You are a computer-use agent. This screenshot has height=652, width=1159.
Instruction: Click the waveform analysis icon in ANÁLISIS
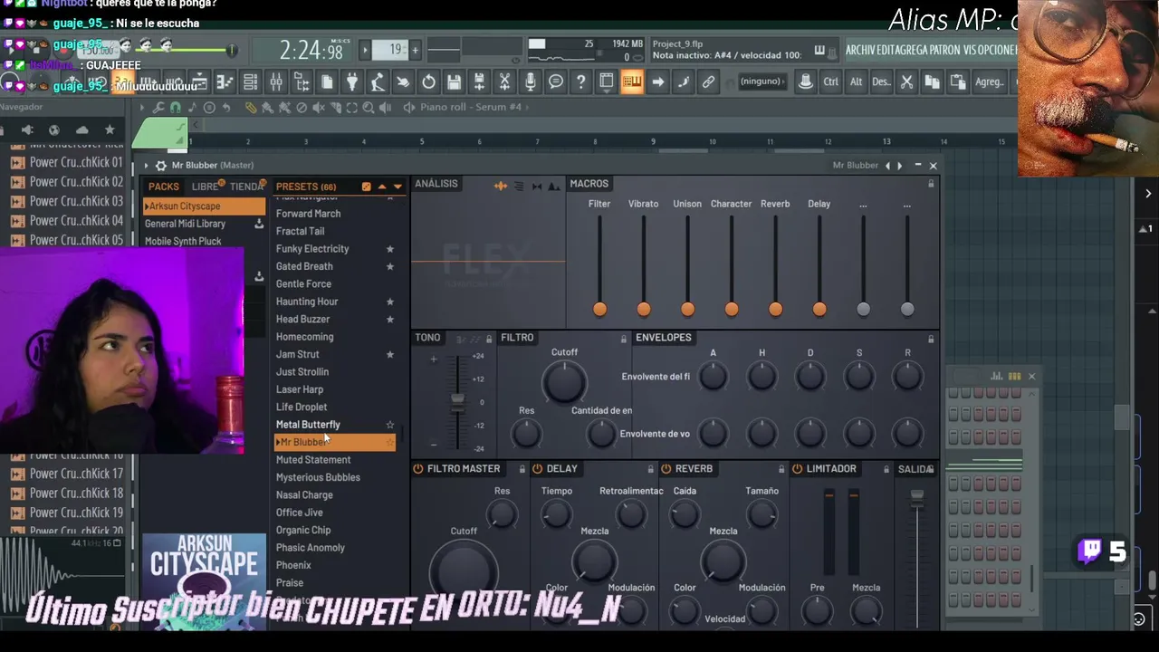coord(500,186)
